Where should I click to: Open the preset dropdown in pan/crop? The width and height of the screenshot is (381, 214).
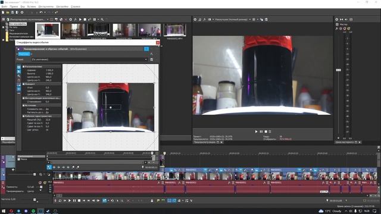click(146, 59)
